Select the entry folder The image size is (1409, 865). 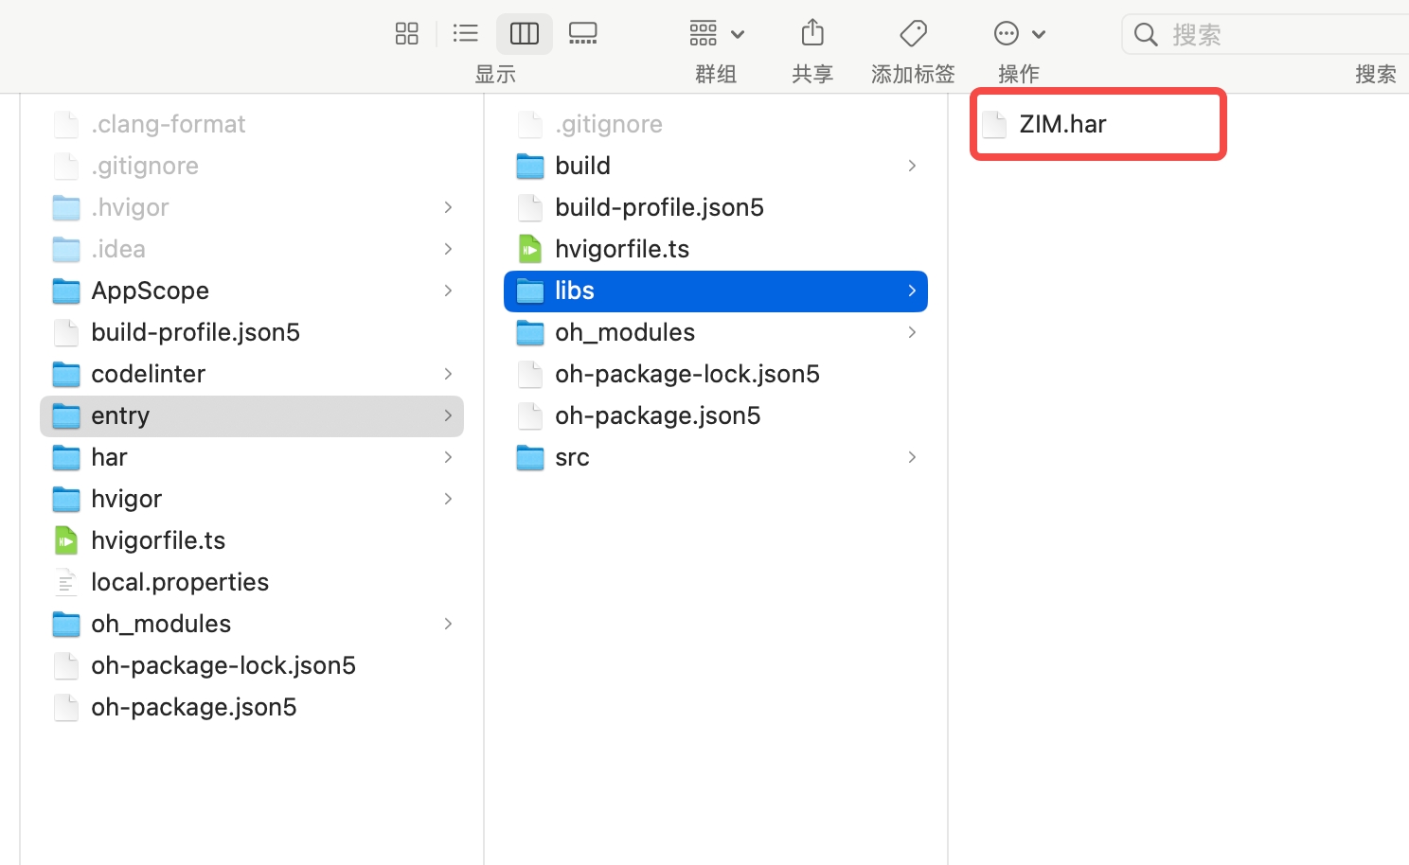pos(252,415)
